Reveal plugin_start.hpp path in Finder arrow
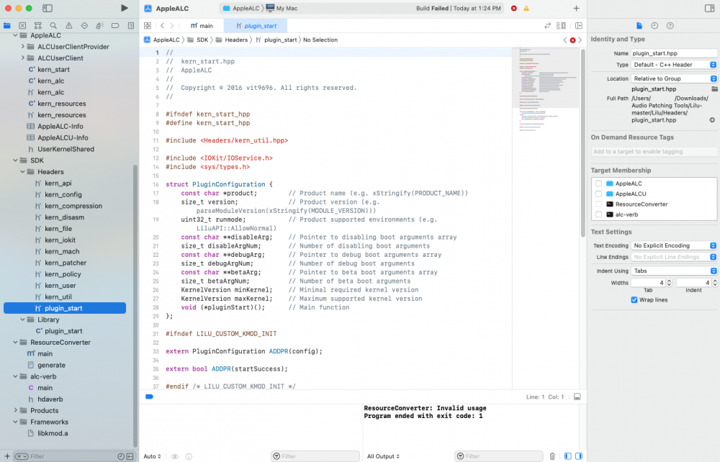720x462 pixels. coord(712,120)
